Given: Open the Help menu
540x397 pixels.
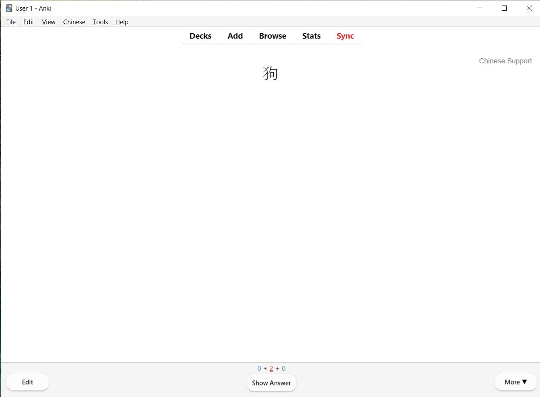Looking at the screenshot, I should [122, 22].
